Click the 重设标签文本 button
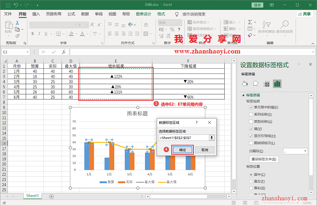Viewport: 317px width, 206px height. click(264, 159)
